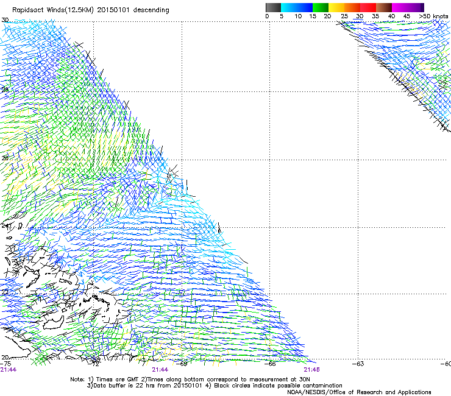This screenshot has height=396, width=451.
Task: Click the orange 25-30 knots color band
Action: coord(352,7)
